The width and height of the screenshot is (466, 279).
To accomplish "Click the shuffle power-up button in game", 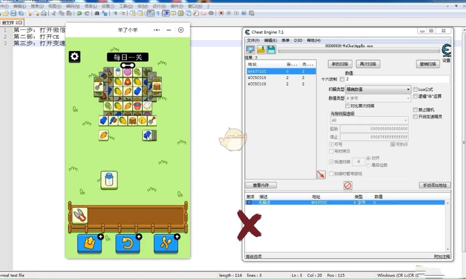I will [166, 244].
